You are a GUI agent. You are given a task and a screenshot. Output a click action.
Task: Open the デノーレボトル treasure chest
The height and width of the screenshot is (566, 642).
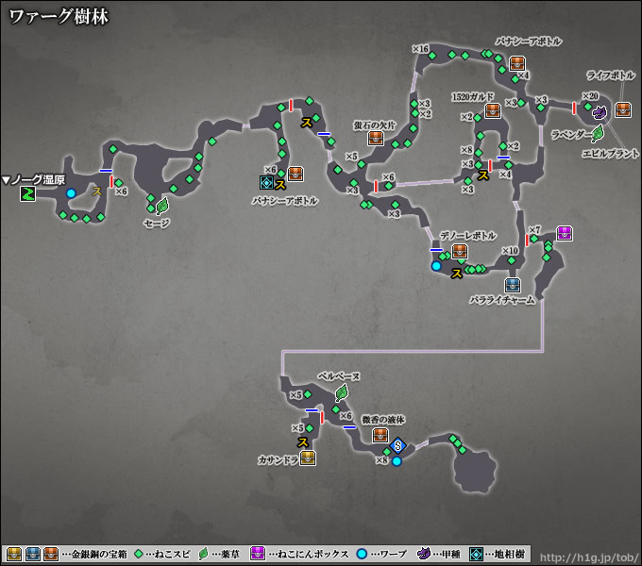tap(460, 251)
